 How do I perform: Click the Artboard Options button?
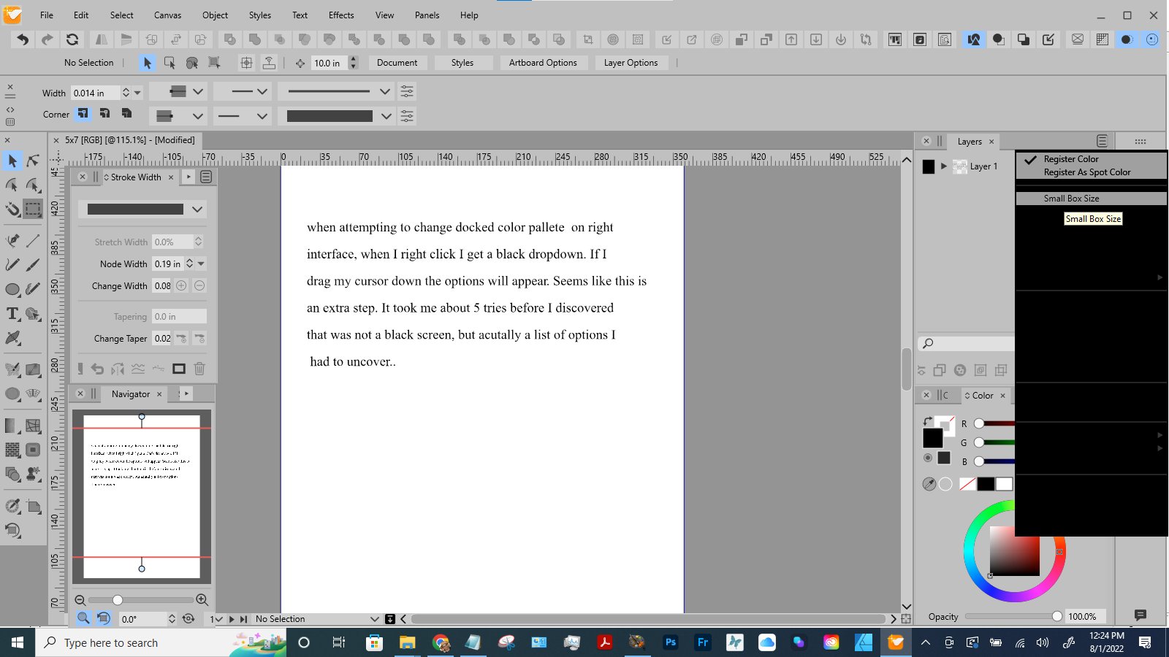click(x=543, y=63)
